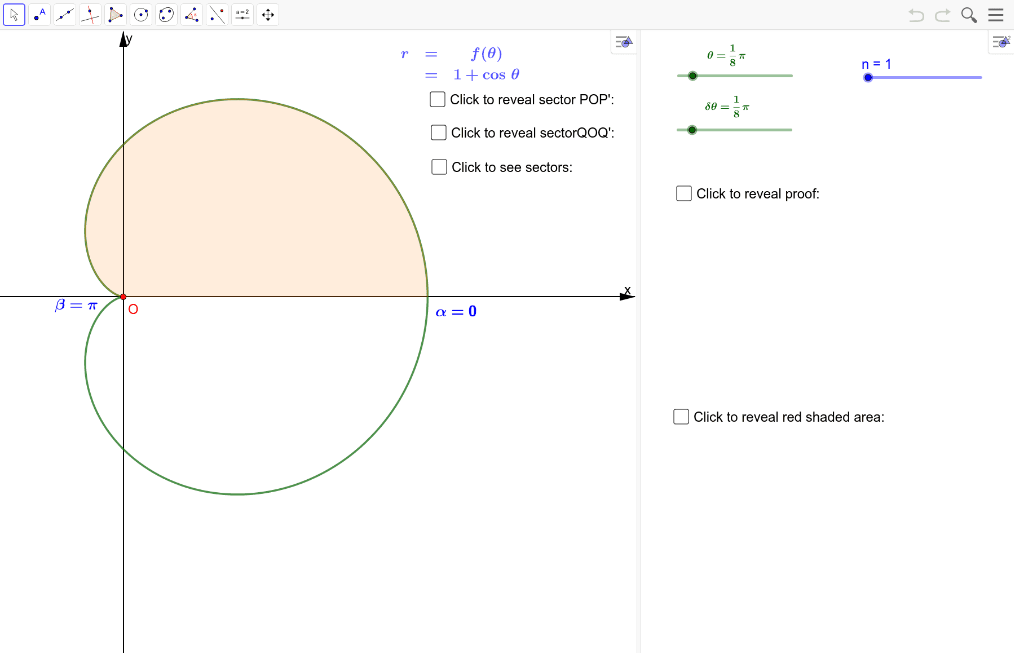Select the Point tool
The height and width of the screenshot is (654, 1015).
pos(39,15)
